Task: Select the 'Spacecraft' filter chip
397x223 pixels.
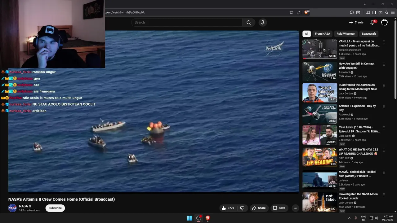Action: [368, 34]
